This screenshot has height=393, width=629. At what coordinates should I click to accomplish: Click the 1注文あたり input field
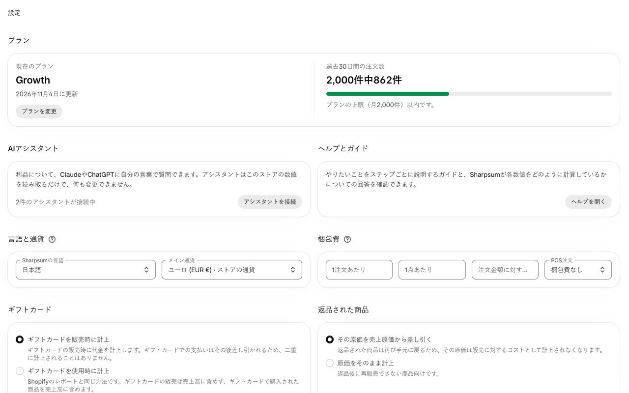click(359, 270)
